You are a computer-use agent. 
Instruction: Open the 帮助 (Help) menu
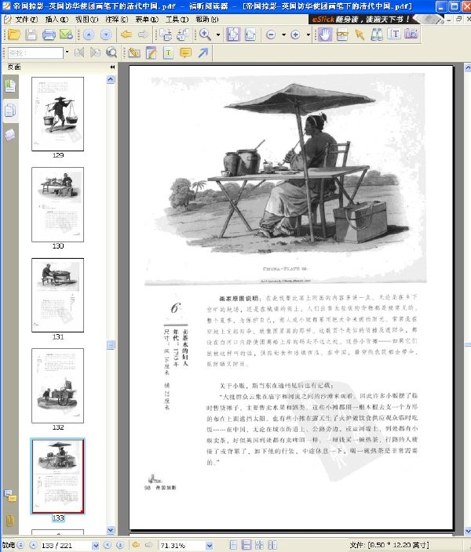[207, 20]
